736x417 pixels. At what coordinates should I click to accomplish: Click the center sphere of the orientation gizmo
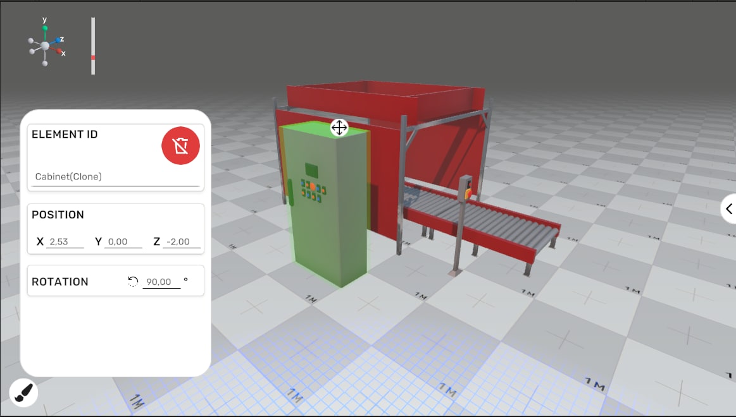pos(45,46)
